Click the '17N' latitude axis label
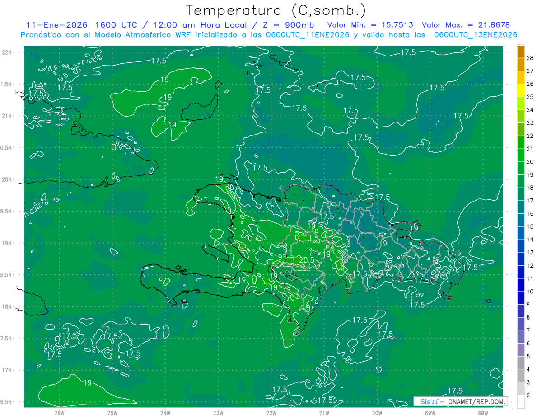The width and height of the screenshot is (542, 419). [8, 370]
